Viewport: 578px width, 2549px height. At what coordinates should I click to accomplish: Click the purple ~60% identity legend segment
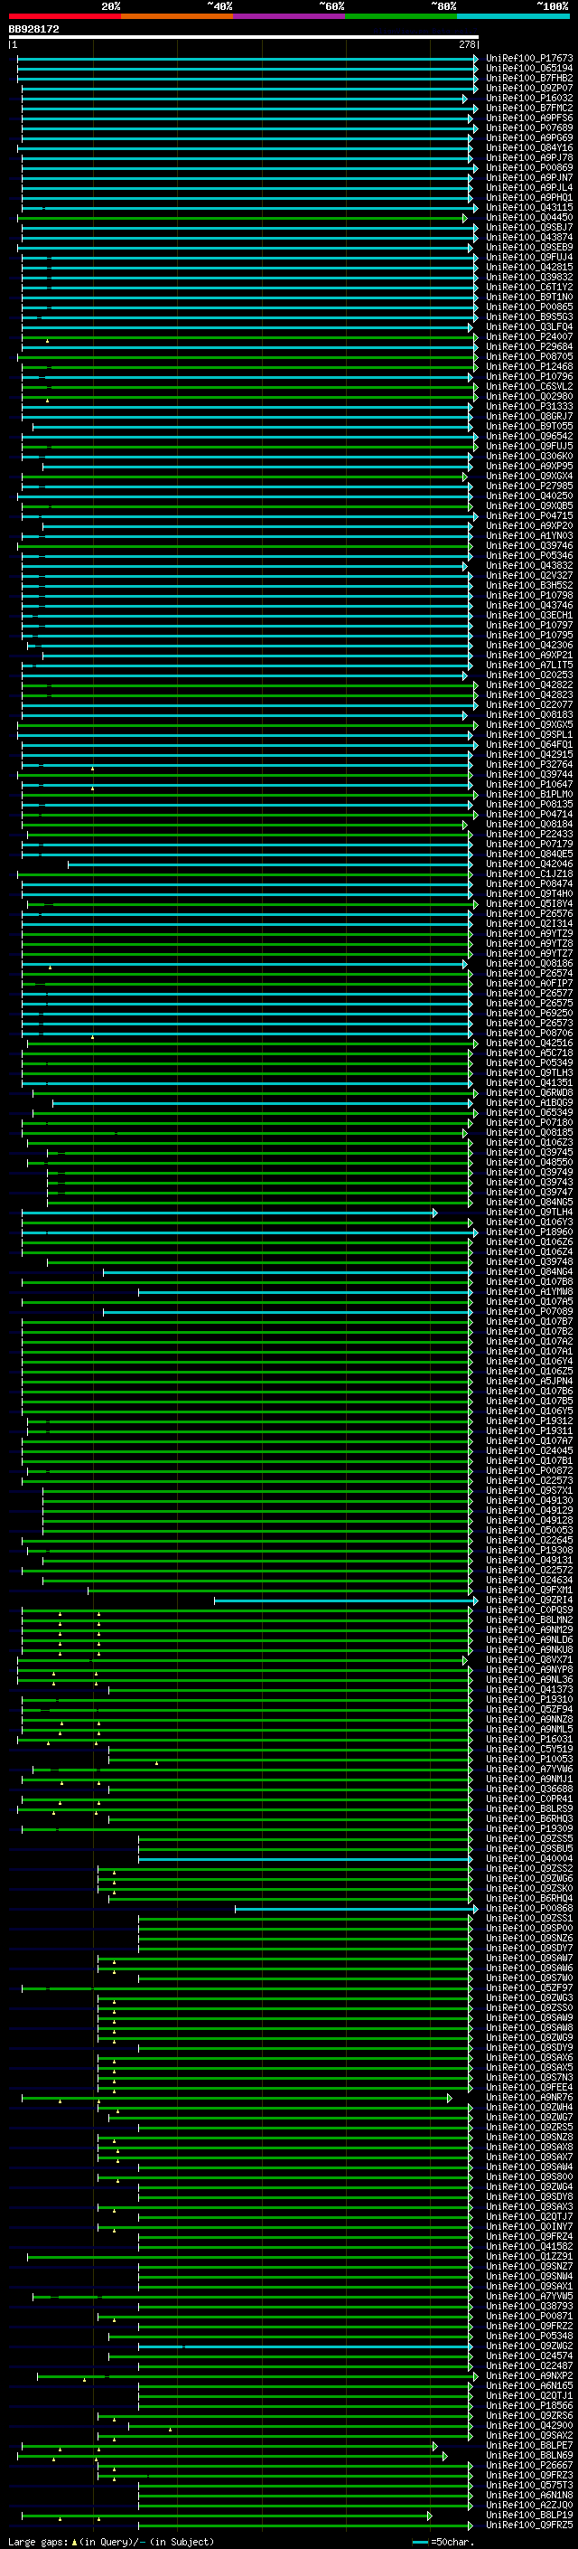[x=288, y=16]
